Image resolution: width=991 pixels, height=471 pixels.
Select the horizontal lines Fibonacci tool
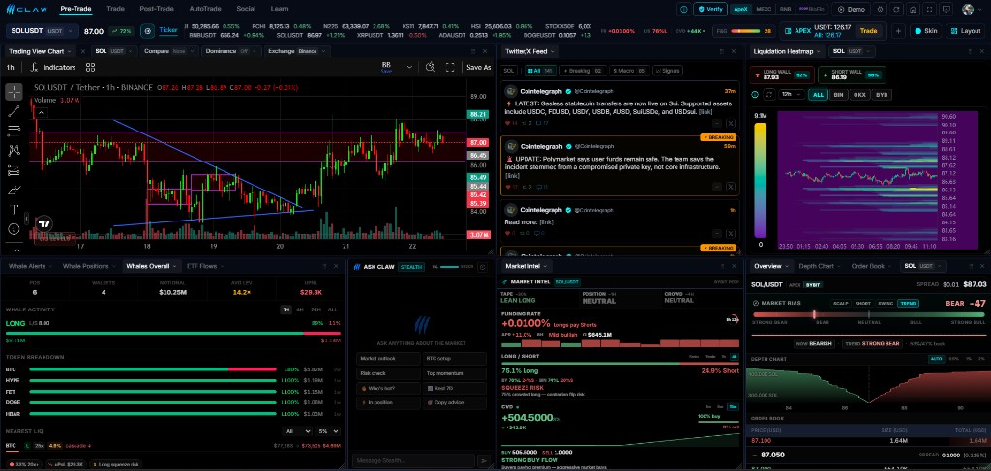coord(14,131)
